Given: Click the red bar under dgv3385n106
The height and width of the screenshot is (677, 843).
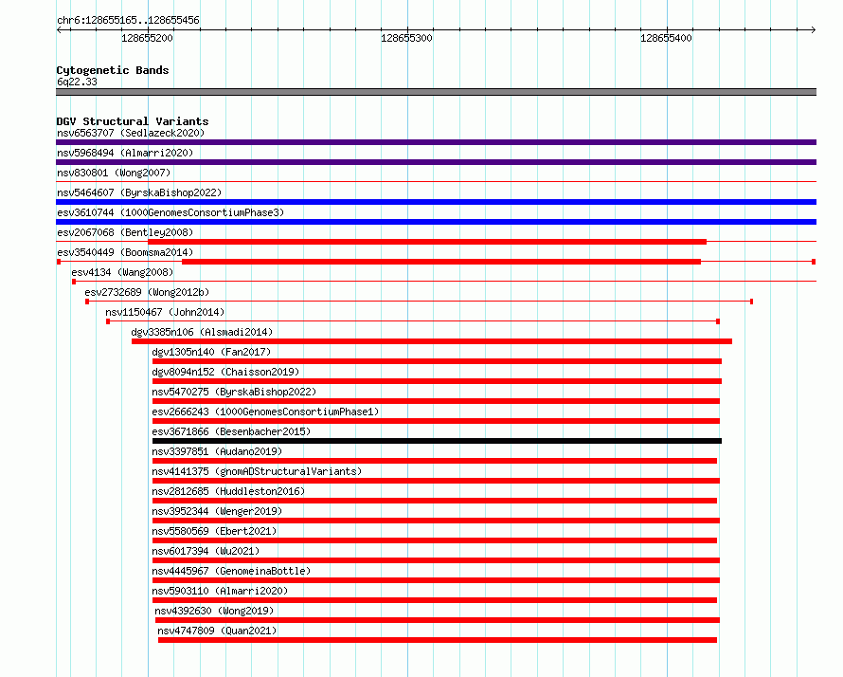Looking at the screenshot, I should click(x=432, y=341).
